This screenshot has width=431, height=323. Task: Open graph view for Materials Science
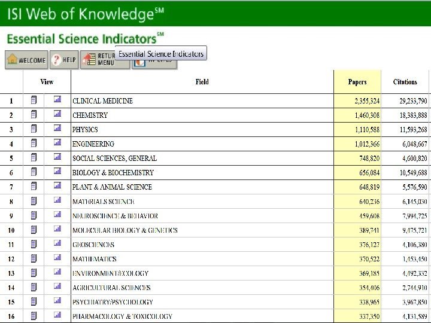pyautogui.click(x=57, y=200)
